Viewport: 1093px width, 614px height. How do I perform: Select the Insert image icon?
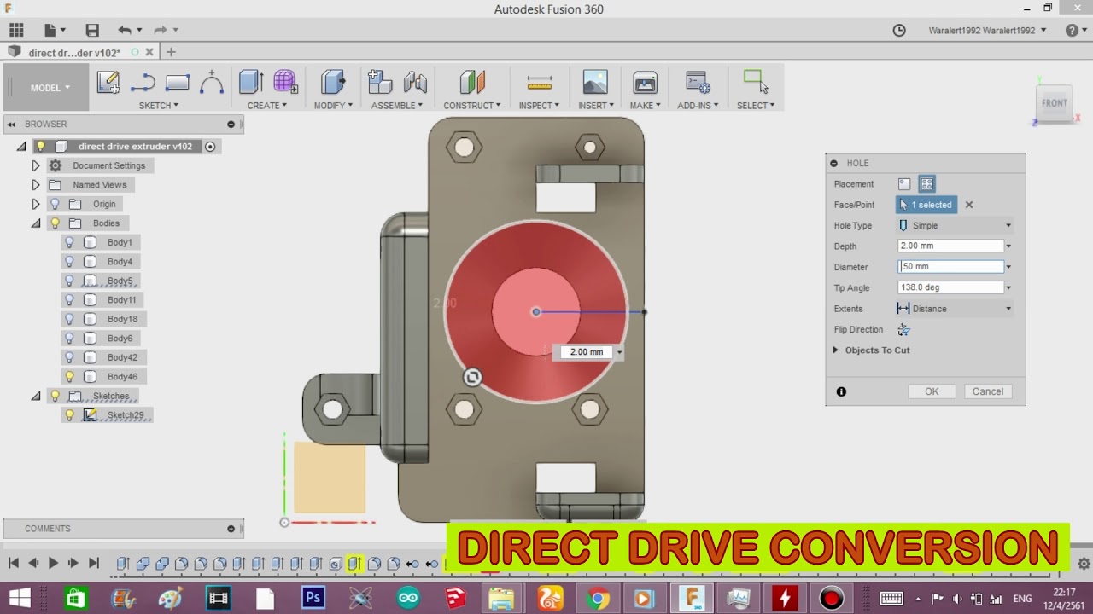595,83
